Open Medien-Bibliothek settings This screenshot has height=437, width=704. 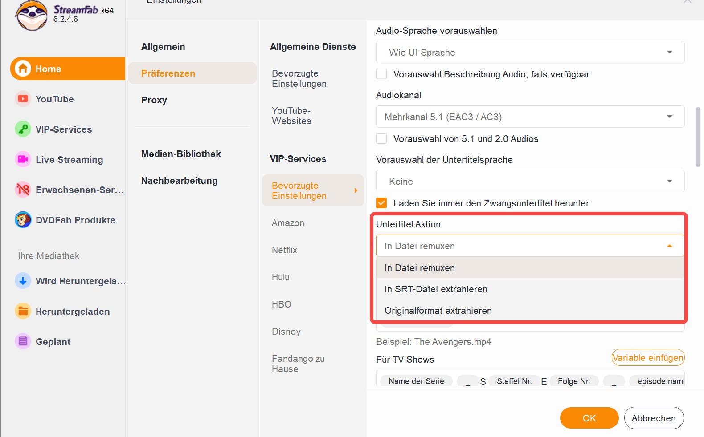click(x=181, y=154)
